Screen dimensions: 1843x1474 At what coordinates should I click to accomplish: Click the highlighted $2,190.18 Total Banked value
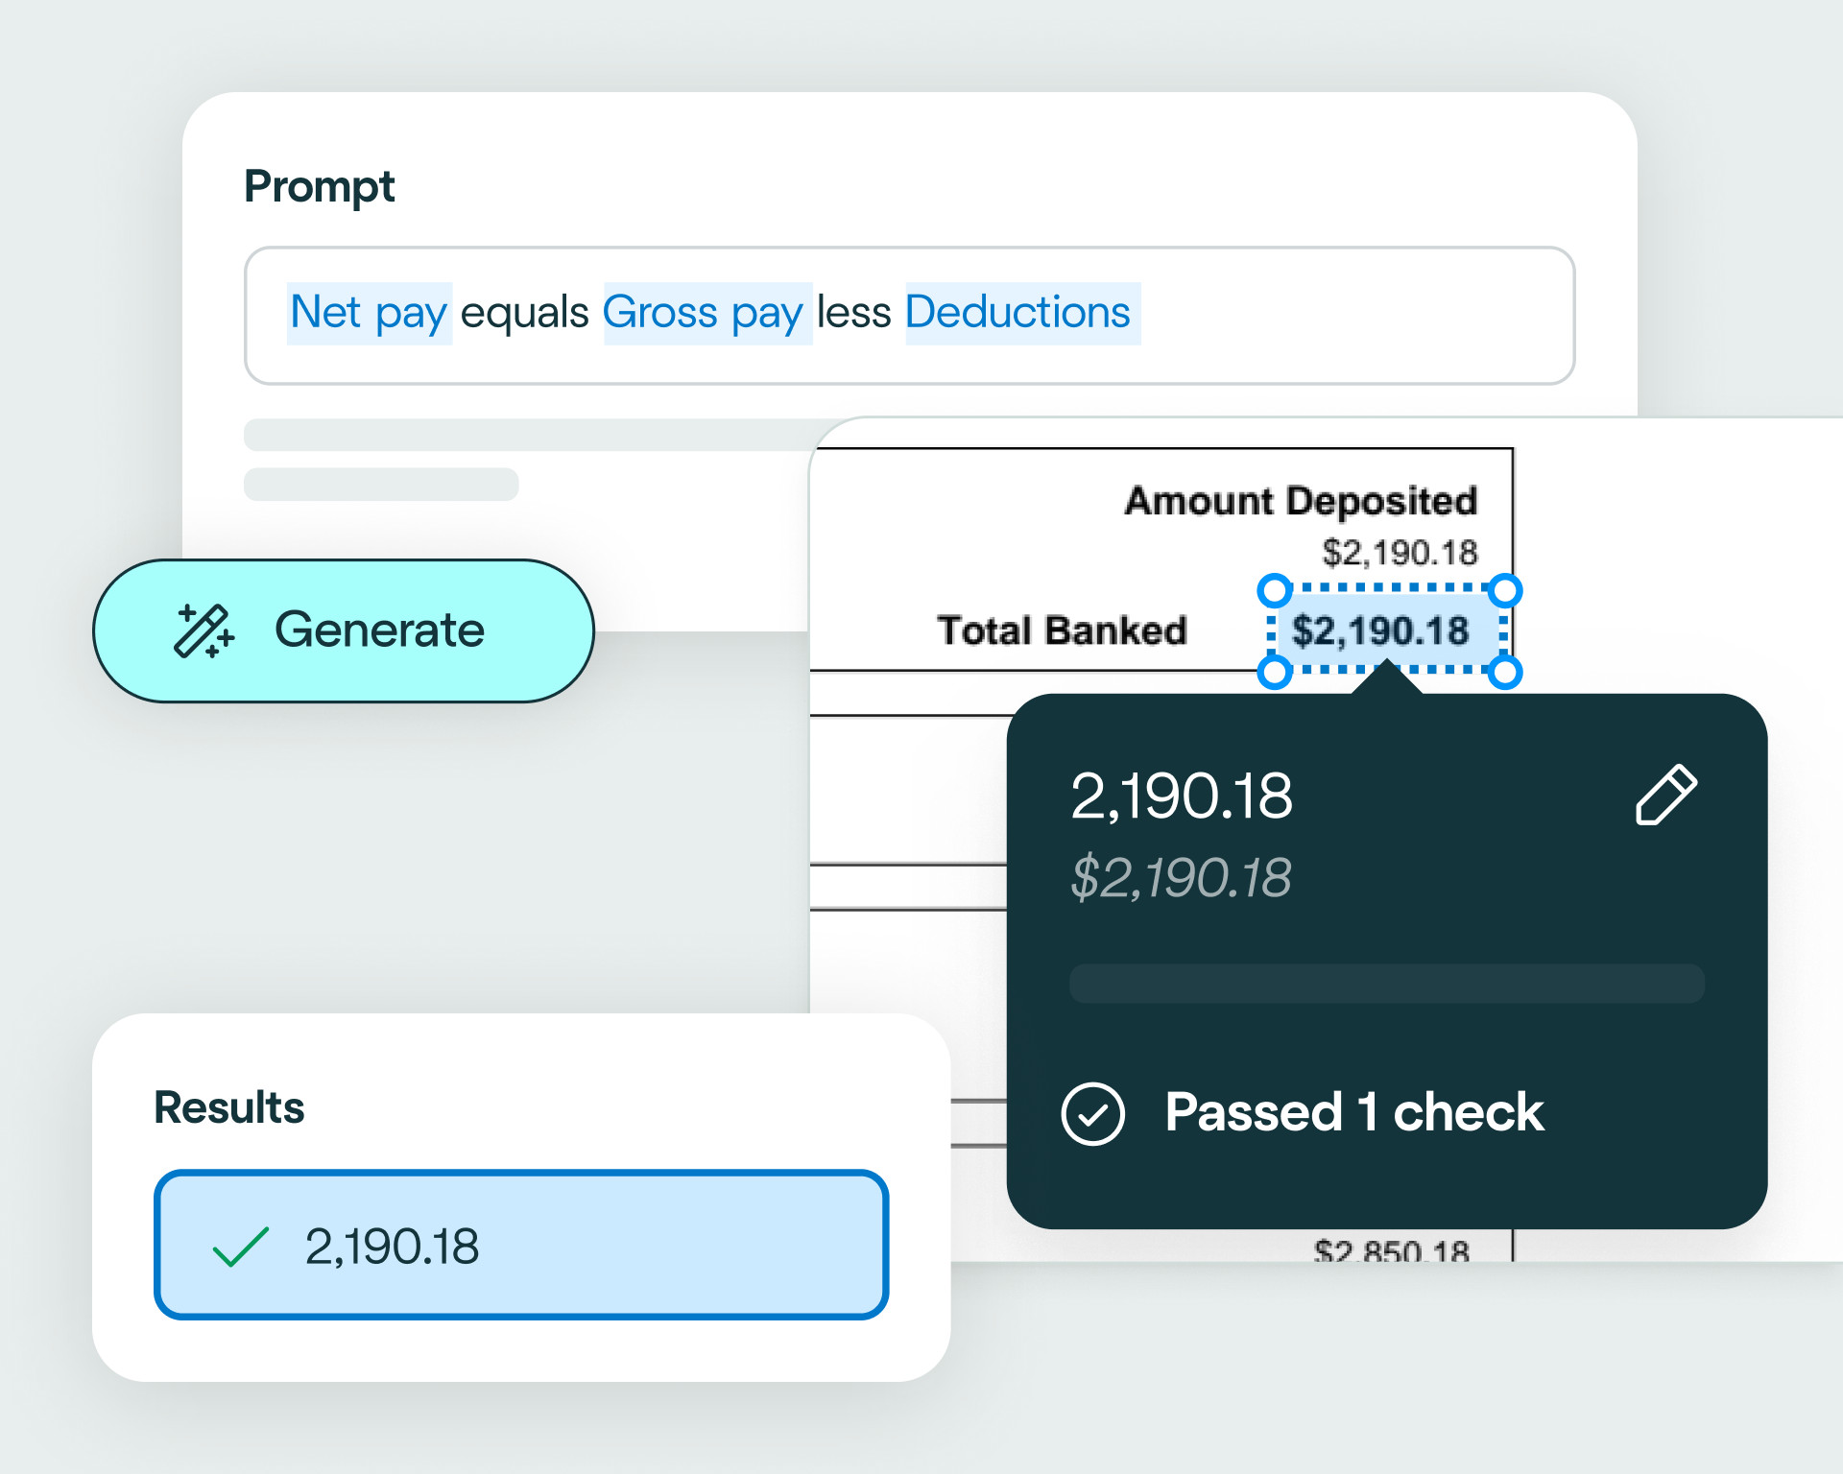1380,630
